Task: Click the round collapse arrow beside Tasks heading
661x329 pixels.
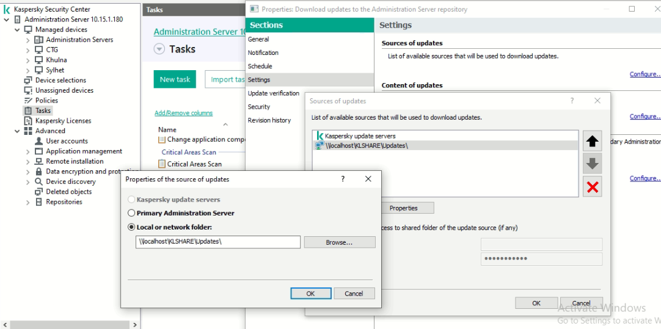Action: (x=159, y=49)
